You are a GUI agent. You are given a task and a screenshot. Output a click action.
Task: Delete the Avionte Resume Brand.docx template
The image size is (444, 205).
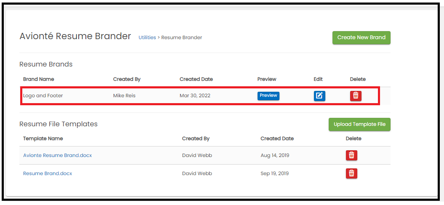pos(351,155)
